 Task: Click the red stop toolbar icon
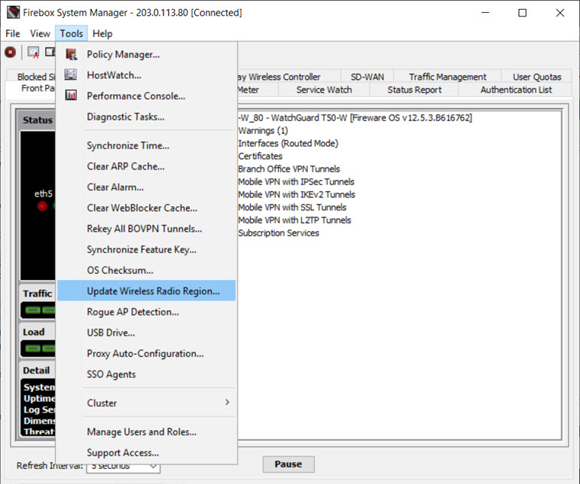tap(11, 53)
